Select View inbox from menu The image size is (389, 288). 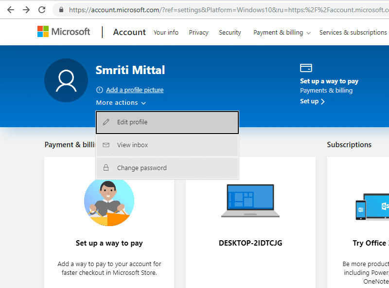[167, 145]
